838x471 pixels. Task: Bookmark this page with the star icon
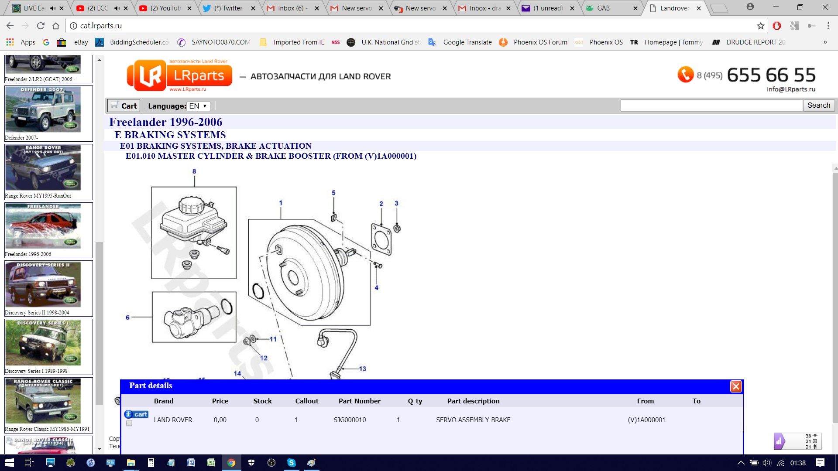pos(761,26)
